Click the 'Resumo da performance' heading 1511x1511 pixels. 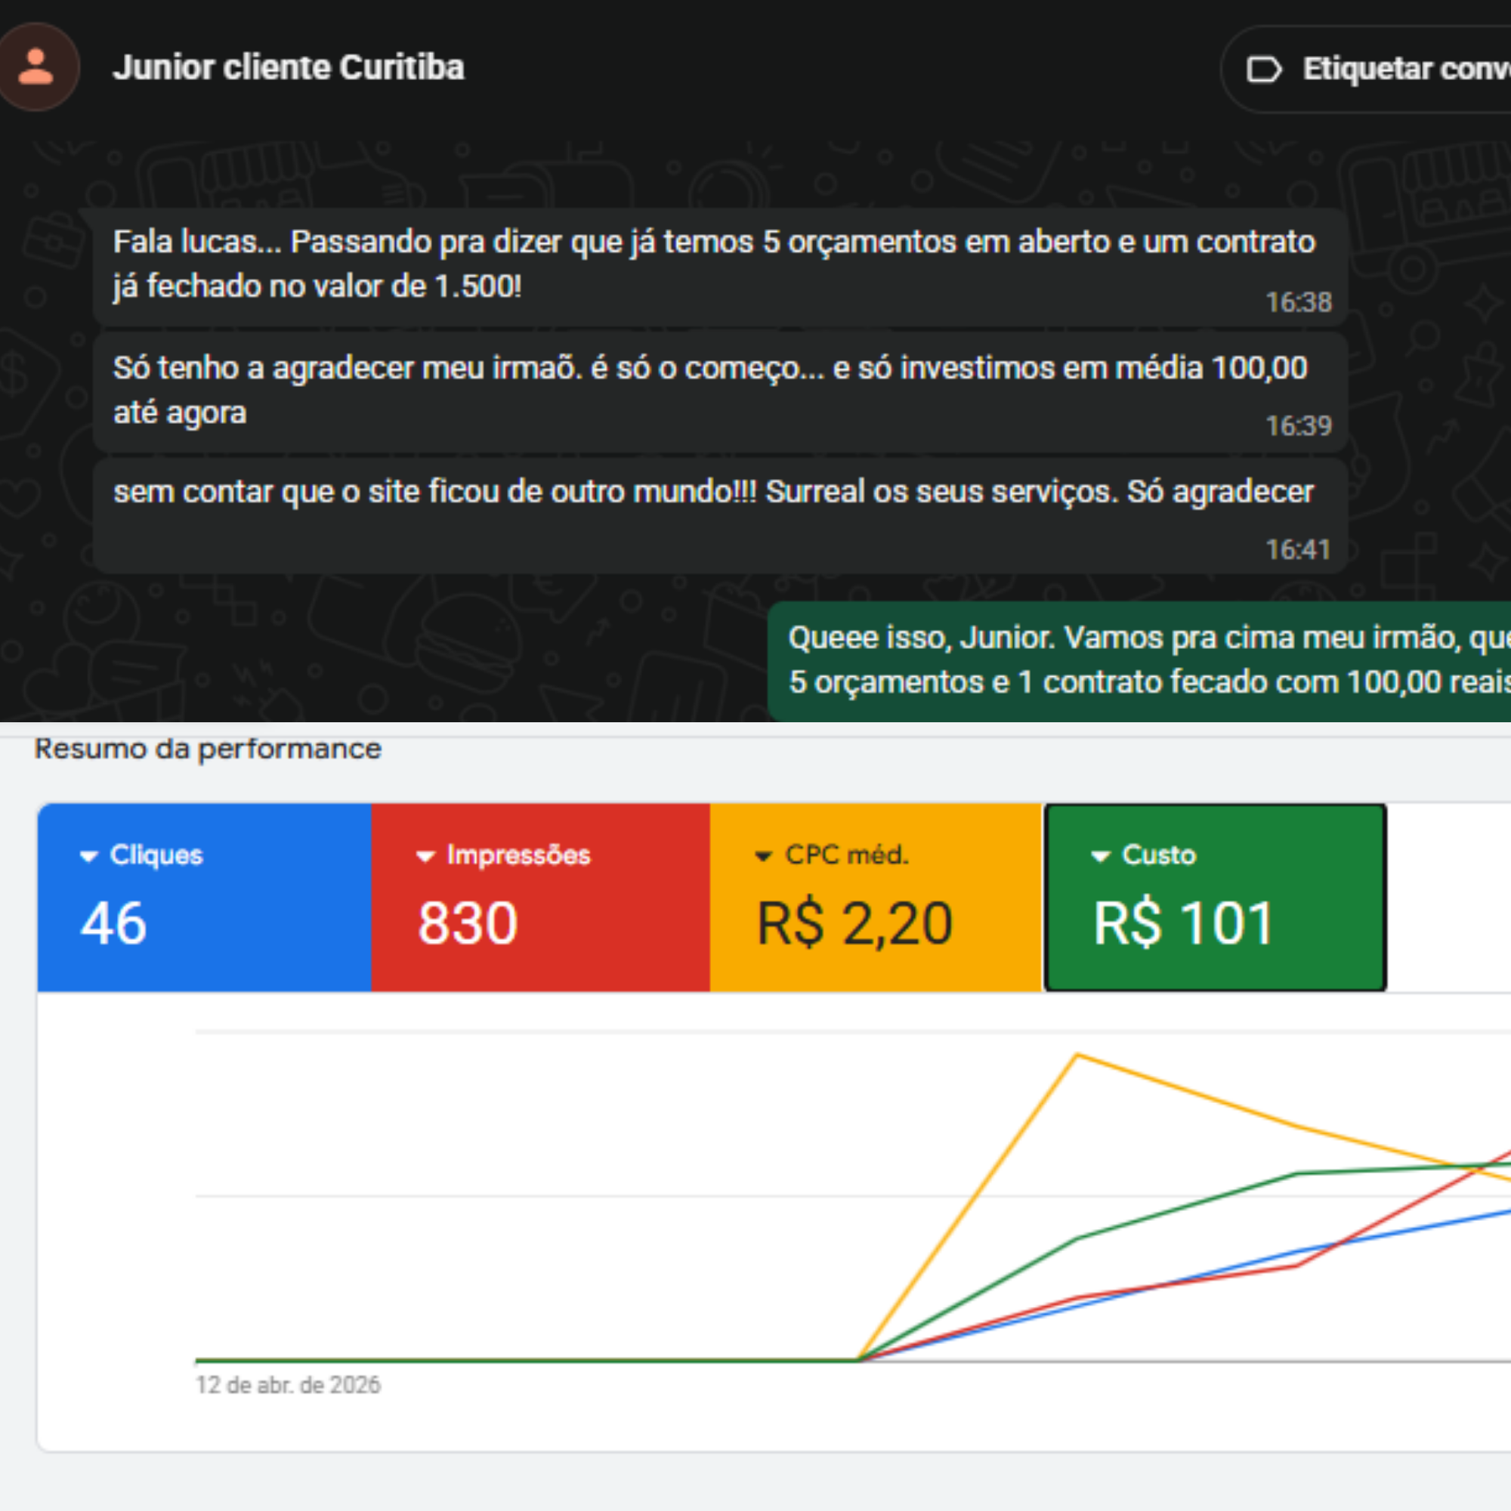[x=208, y=749]
